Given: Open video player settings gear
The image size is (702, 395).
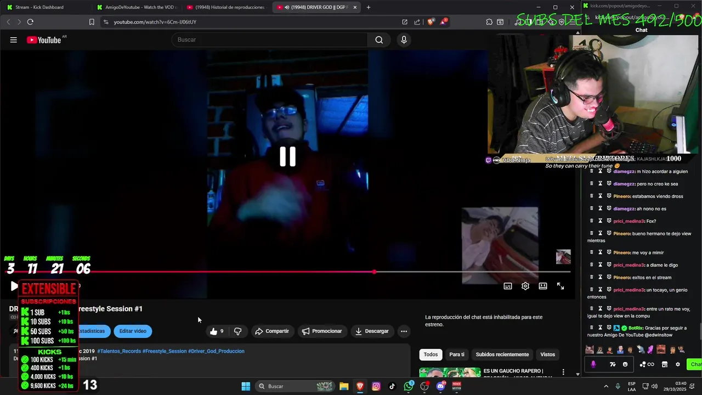Looking at the screenshot, I should [525, 286].
